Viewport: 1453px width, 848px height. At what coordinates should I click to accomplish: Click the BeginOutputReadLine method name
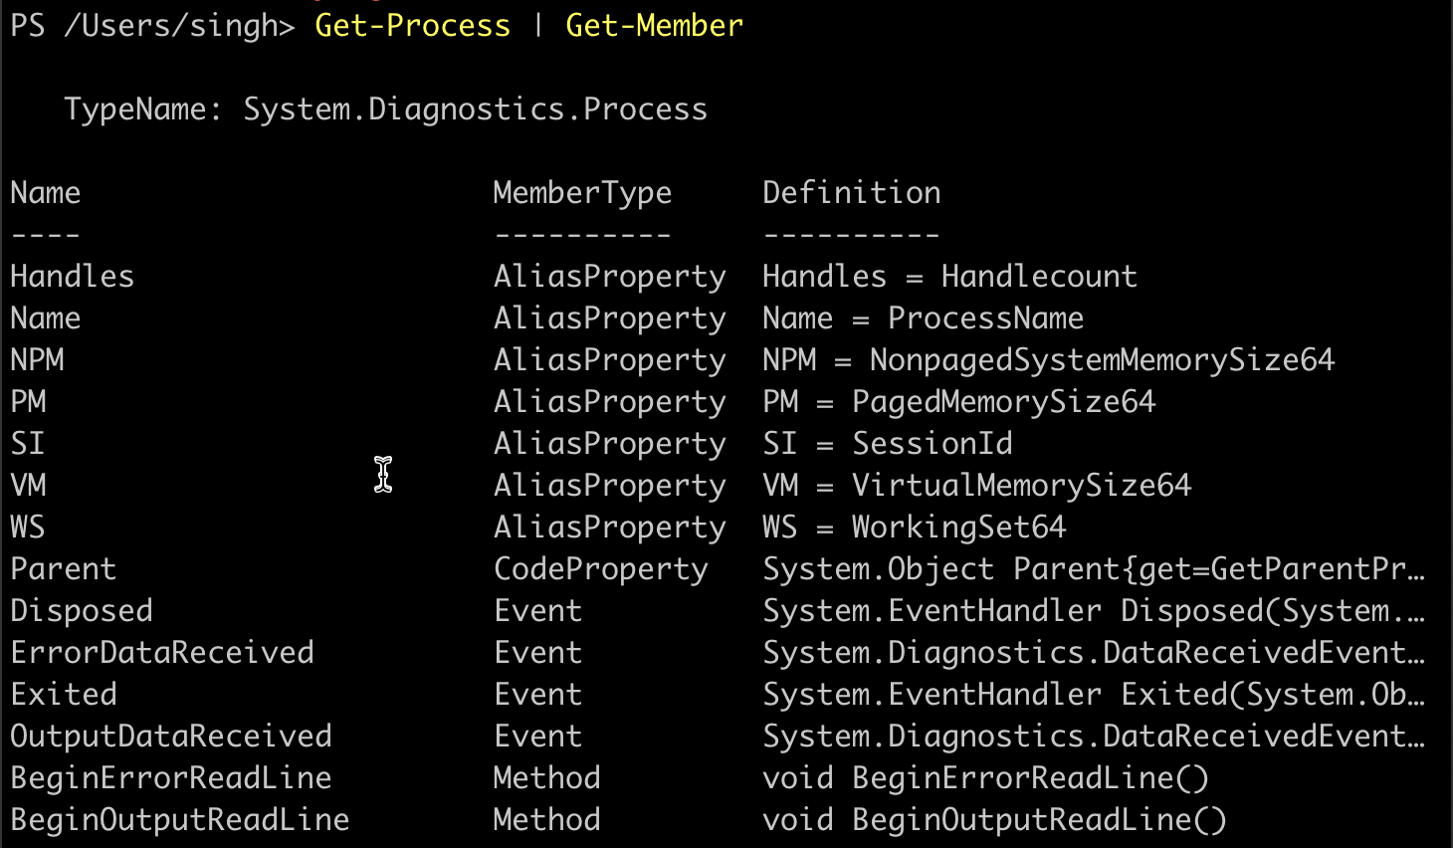coord(180,820)
